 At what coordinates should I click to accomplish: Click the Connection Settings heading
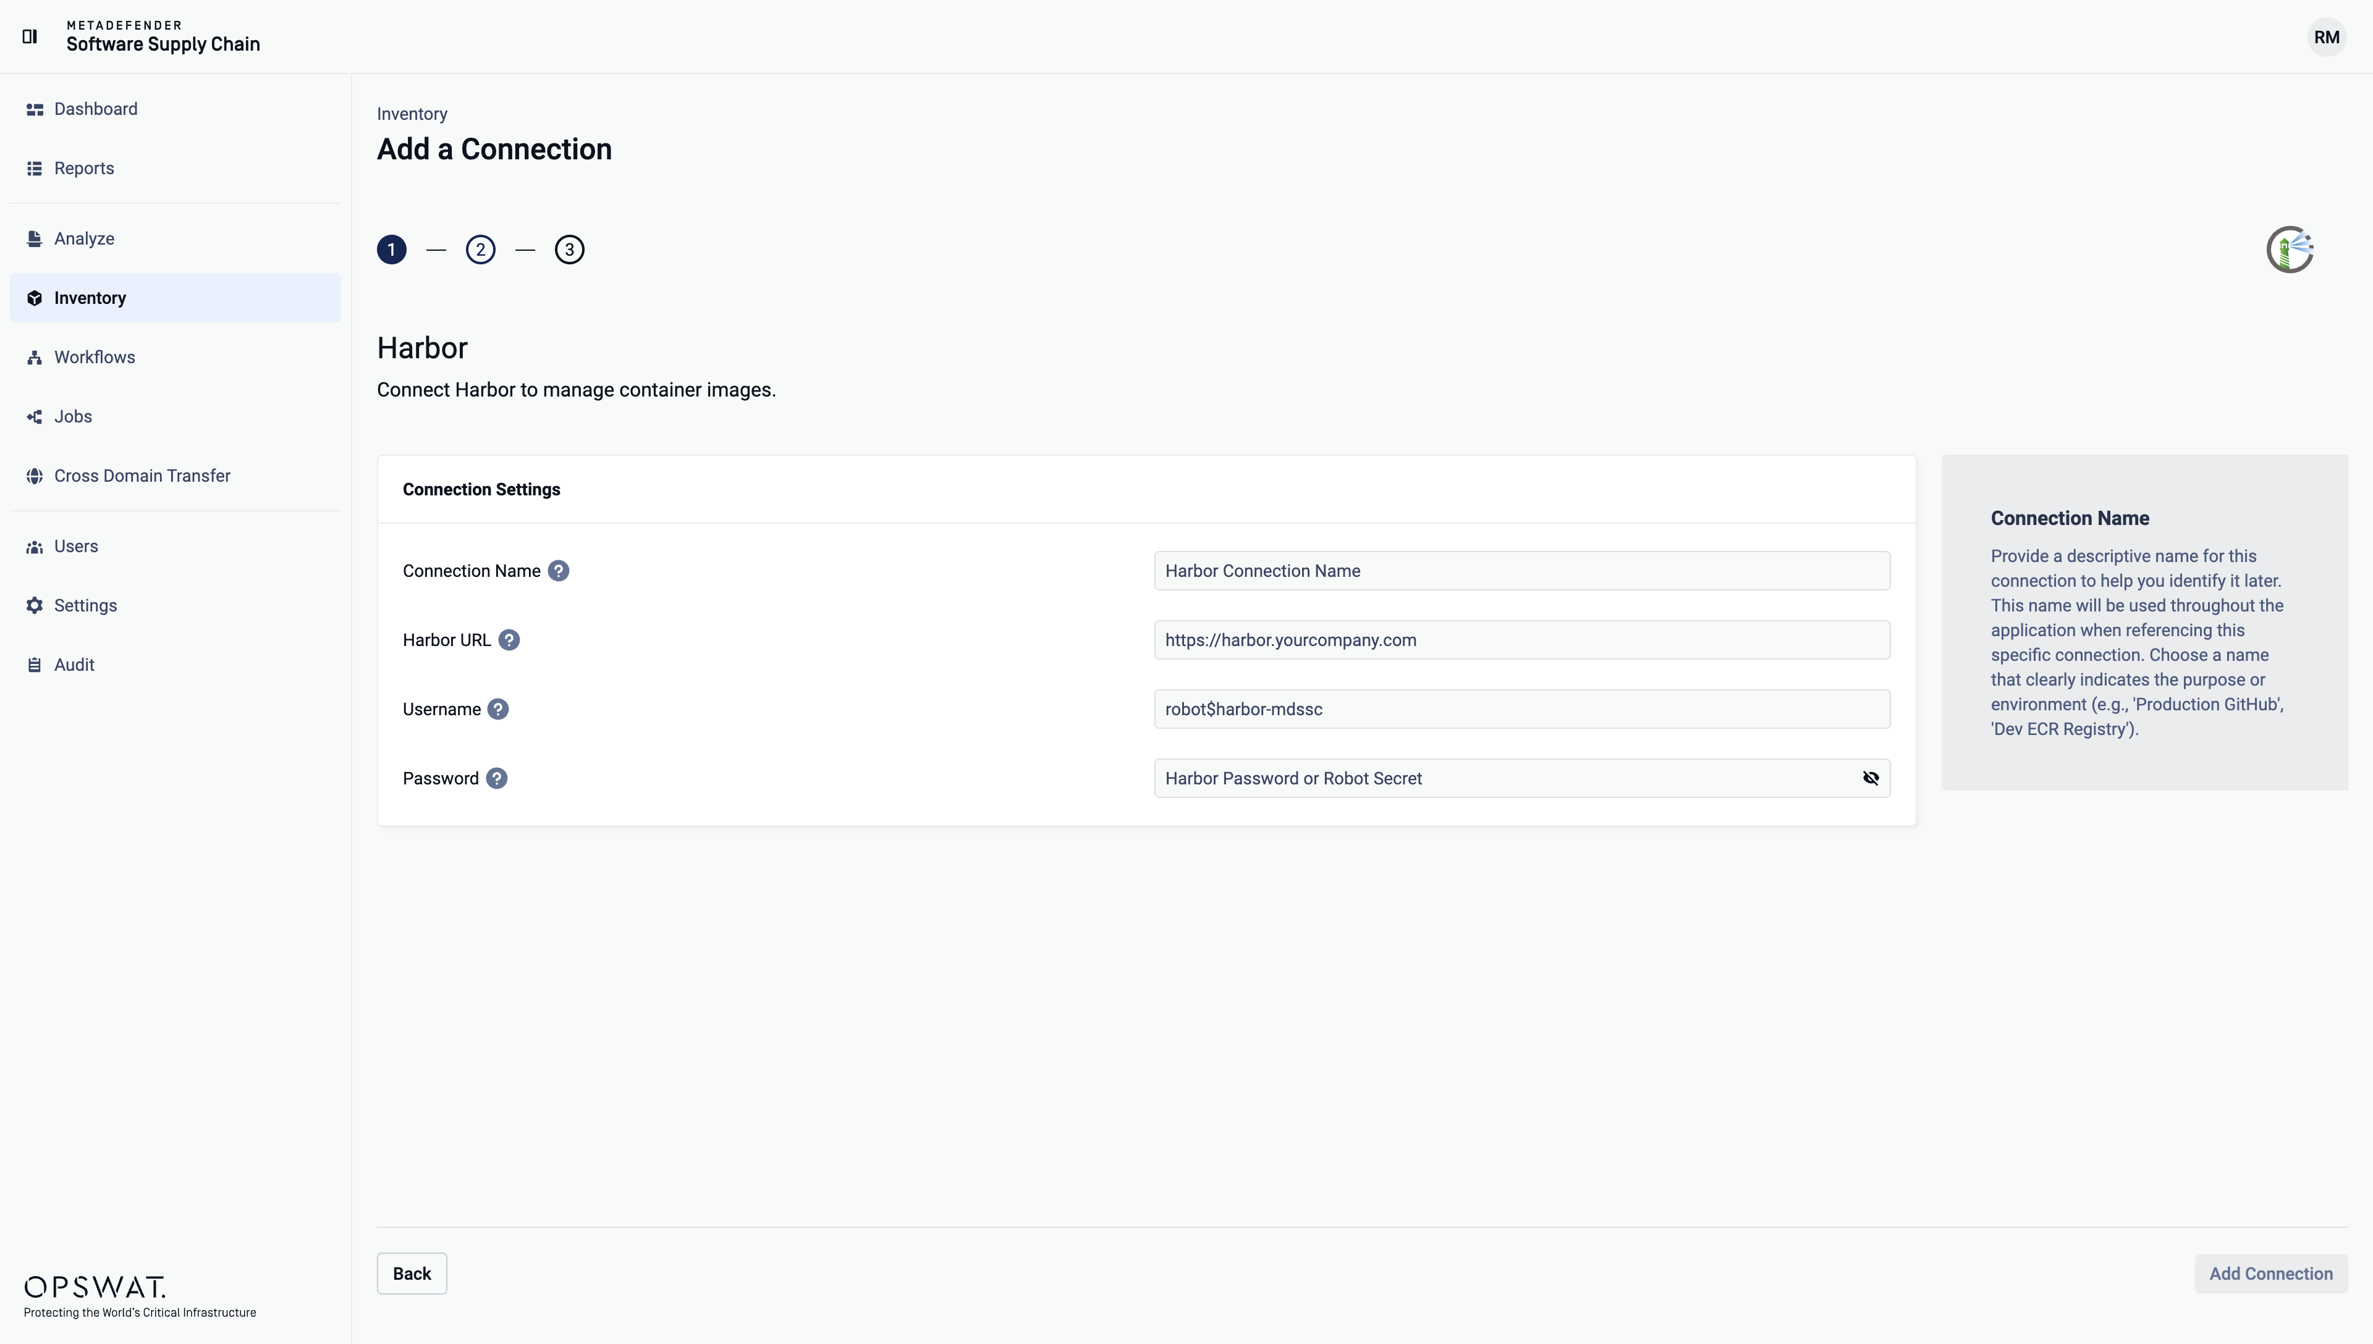481,489
